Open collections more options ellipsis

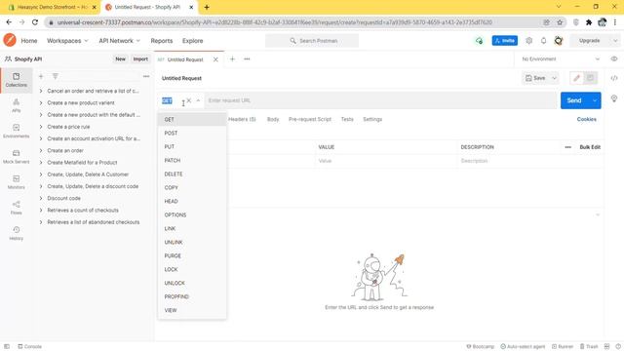click(x=146, y=76)
